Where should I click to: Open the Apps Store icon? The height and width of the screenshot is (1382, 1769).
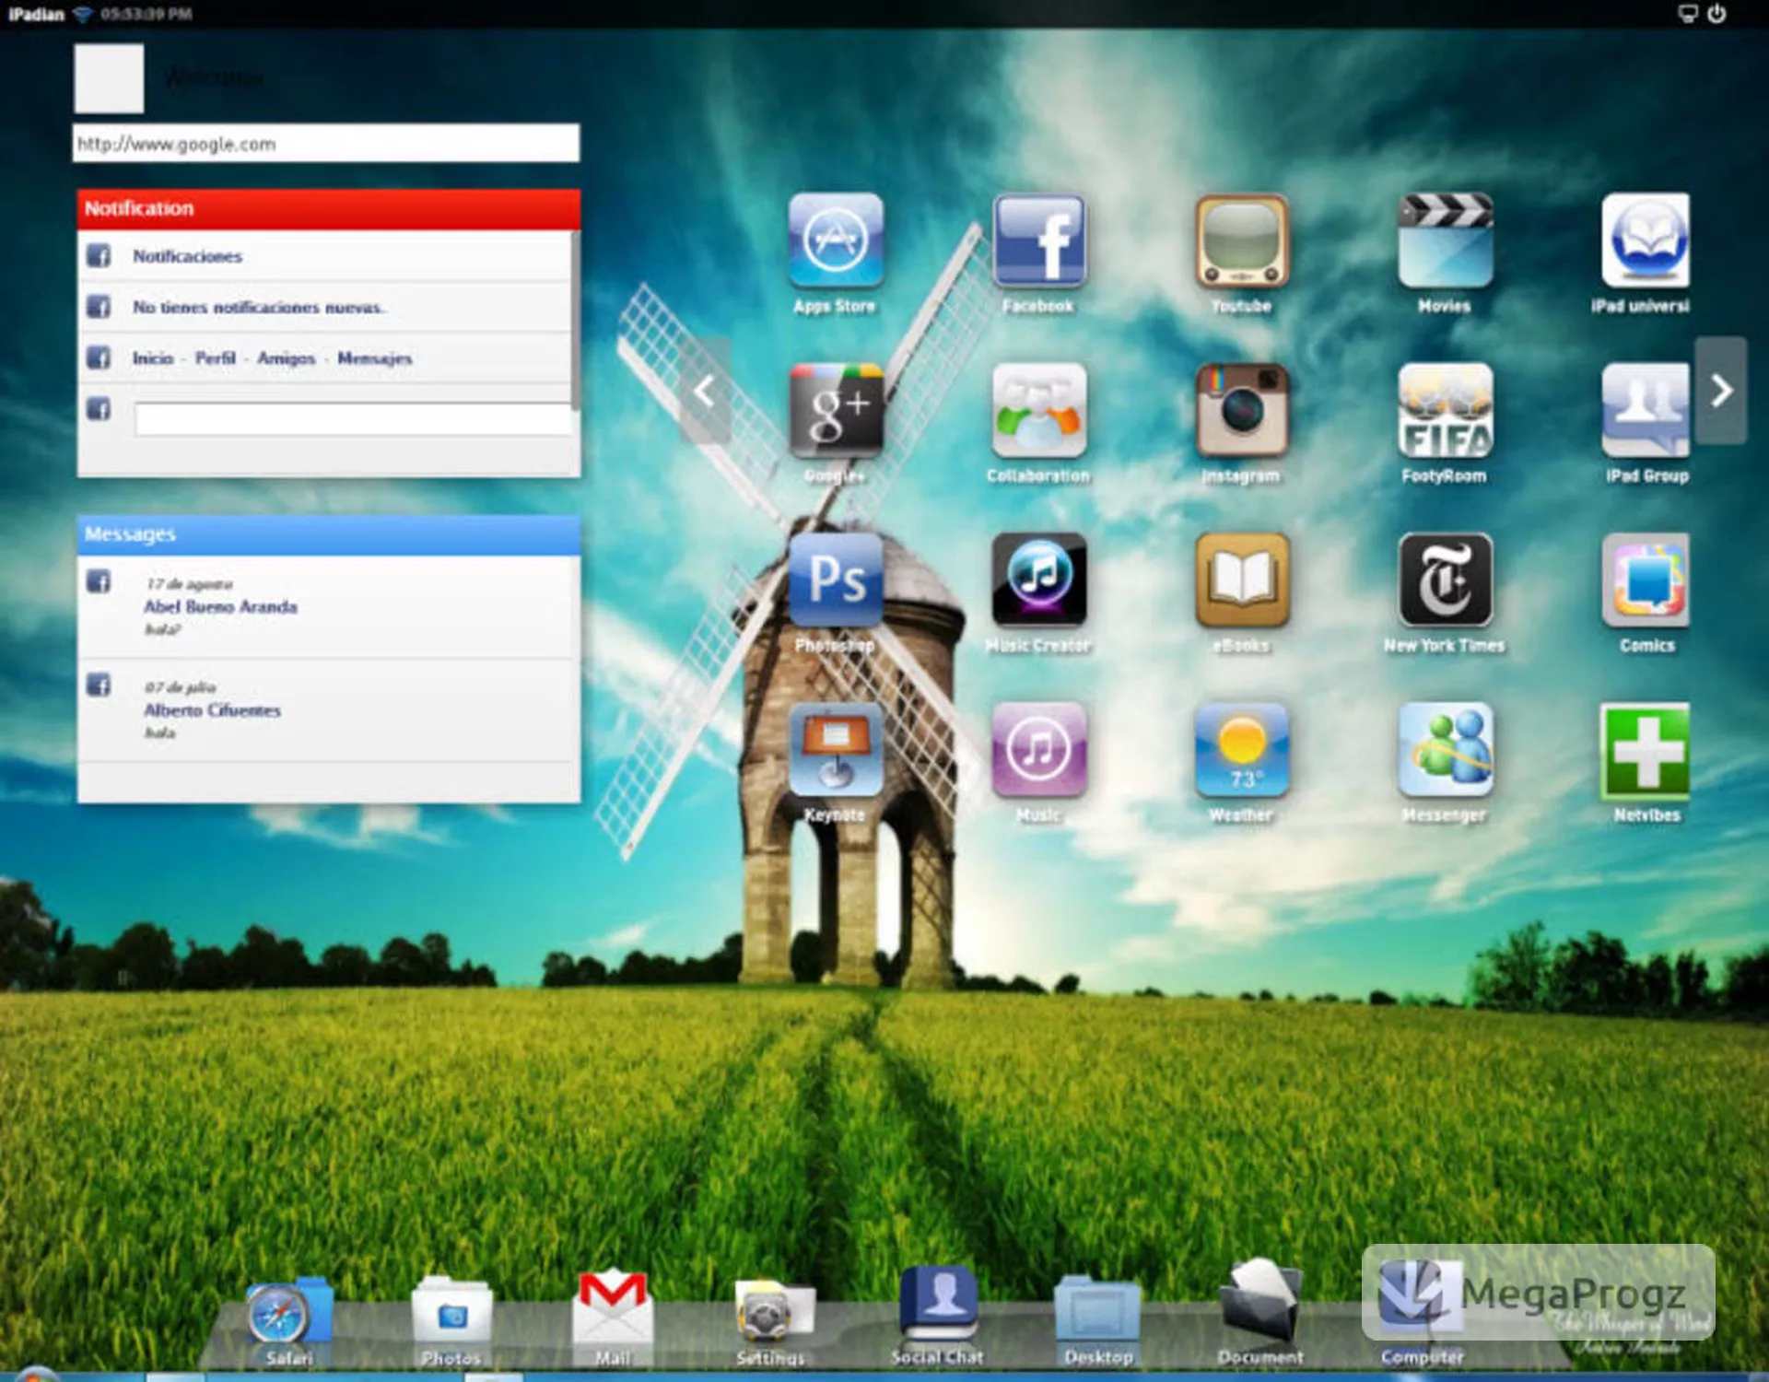pyautogui.click(x=836, y=240)
